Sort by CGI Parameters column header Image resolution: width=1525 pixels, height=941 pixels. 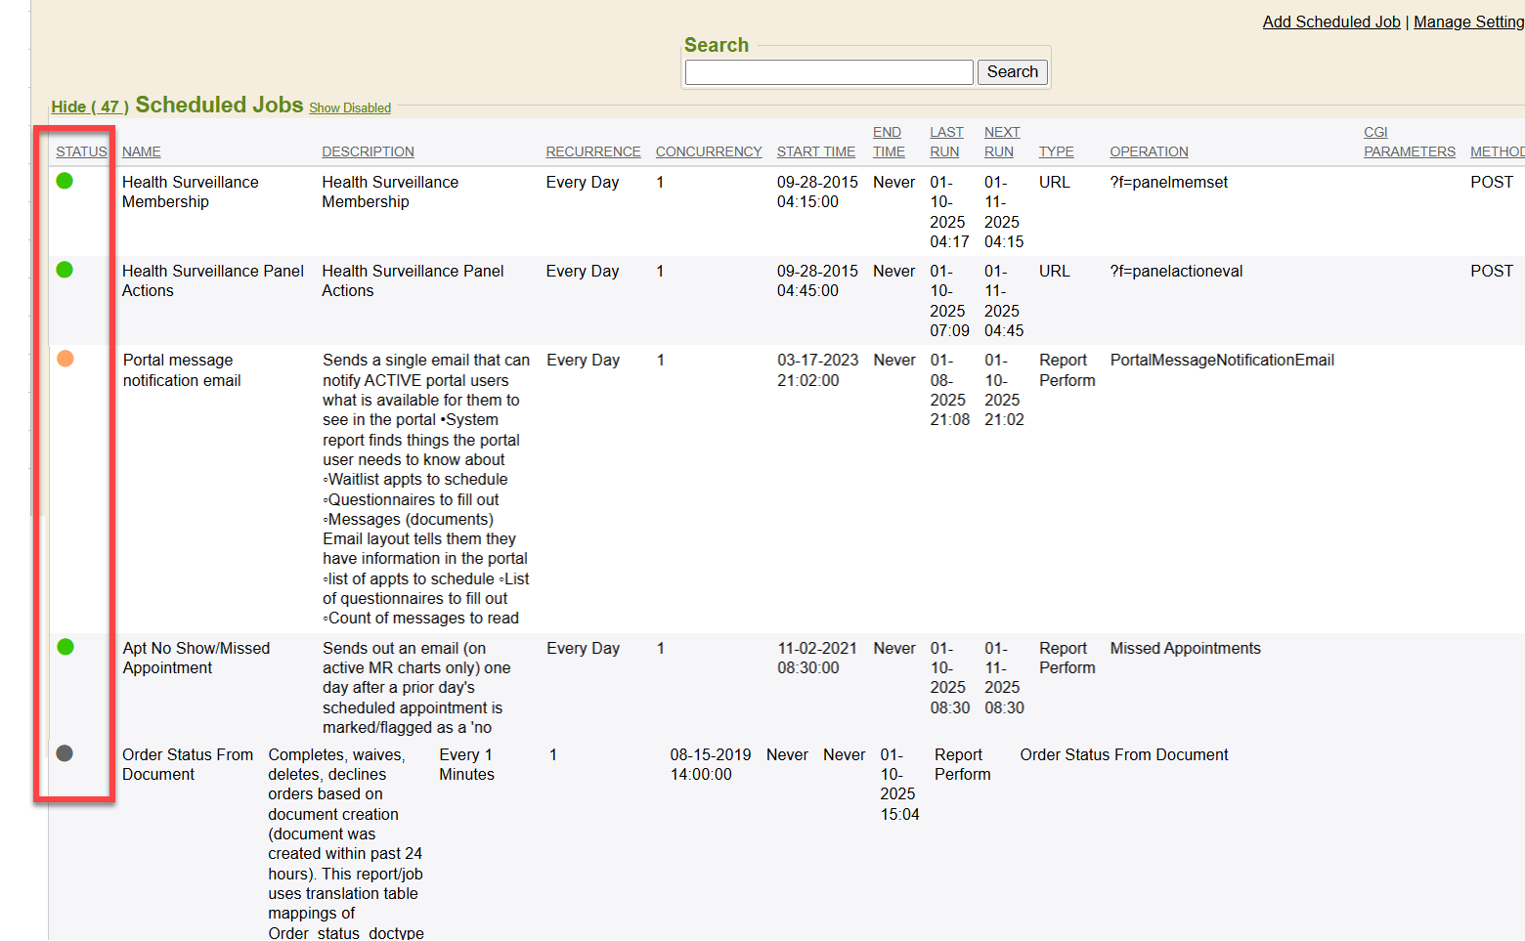[1409, 142]
